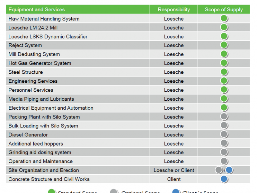Select green scope dot for Mill Dedusting System
This screenshot has width=257, height=193.
click(x=224, y=54)
